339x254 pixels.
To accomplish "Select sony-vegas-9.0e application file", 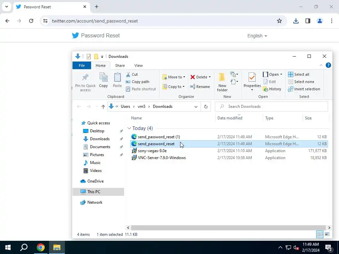I will pyautogui.click(x=229, y=151).
